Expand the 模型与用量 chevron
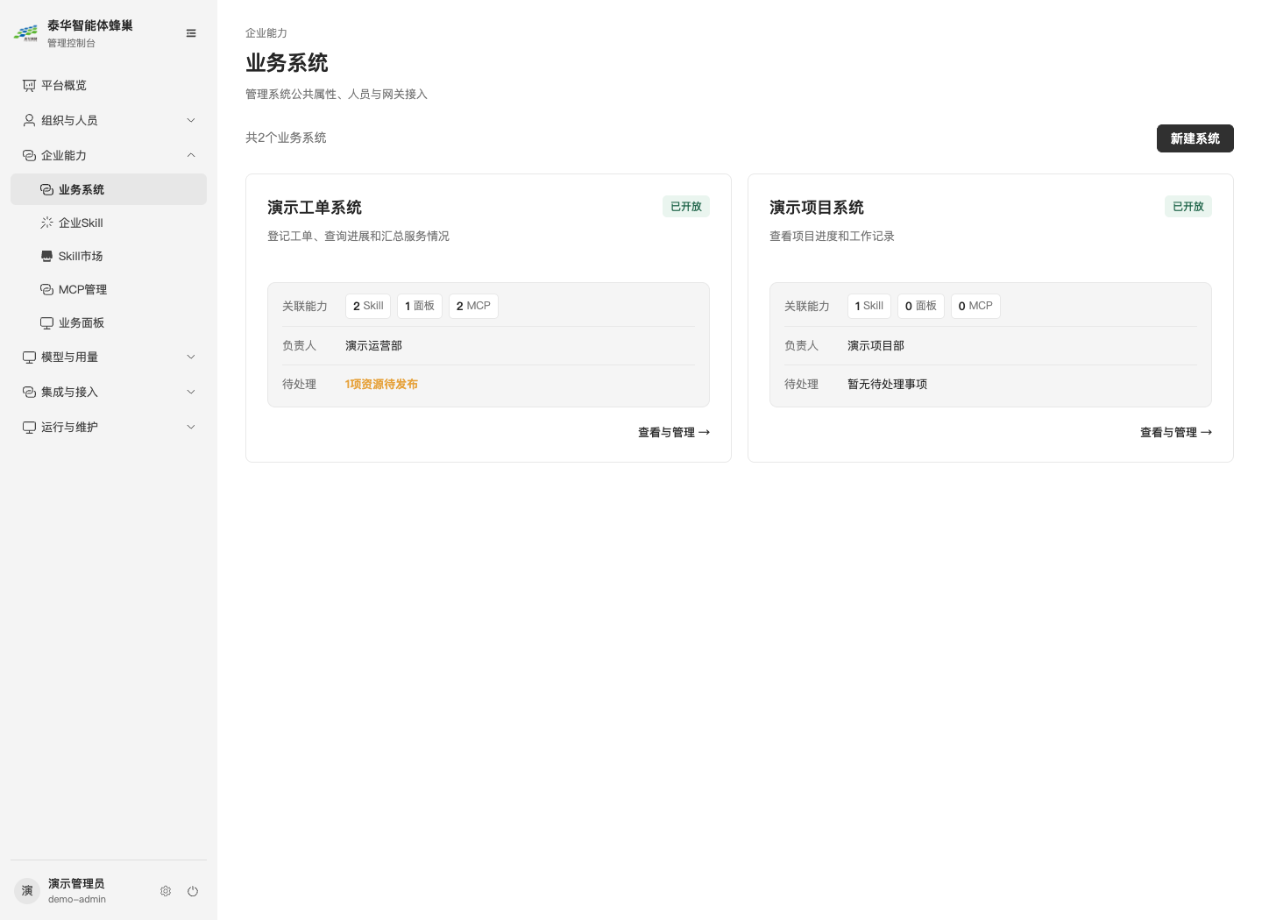The image size is (1262, 920). [x=191, y=357]
